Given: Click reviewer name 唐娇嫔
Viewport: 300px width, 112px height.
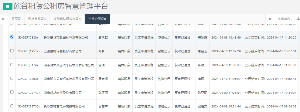Looking at the screenshot, I should [203, 38].
